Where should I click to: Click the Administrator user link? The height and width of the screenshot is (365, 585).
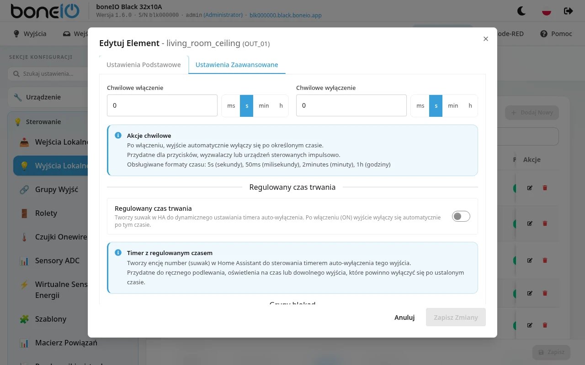[223, 15]
